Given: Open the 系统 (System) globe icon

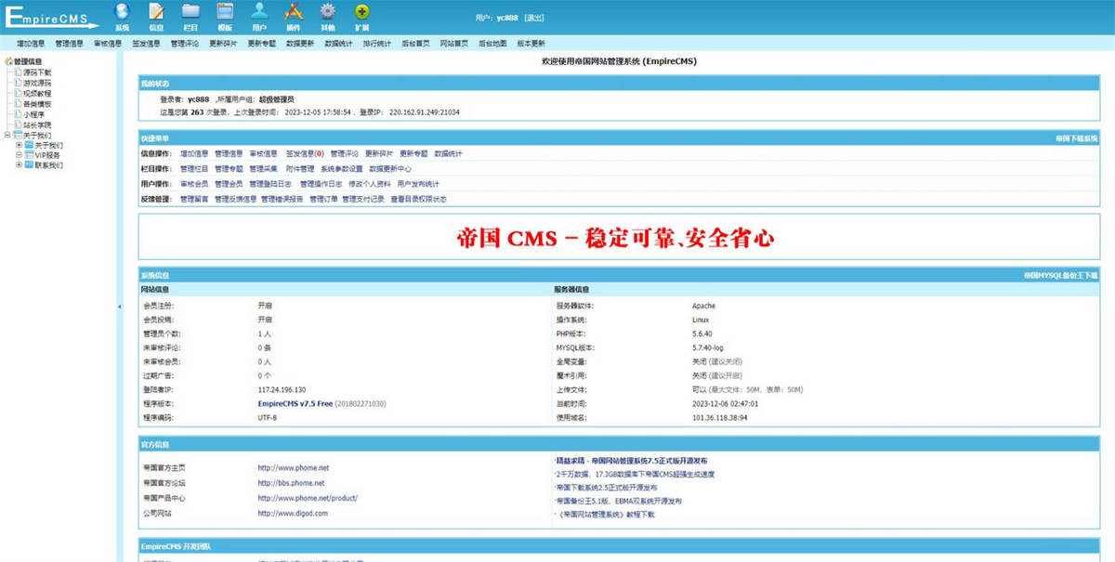Looking at the screenshot, I should point(122,12).
